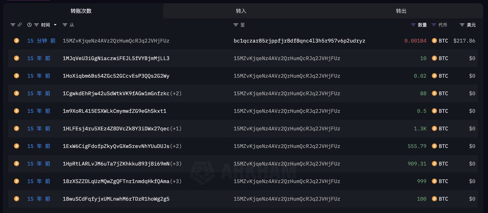488x213 pixels.
Task: Open the filter icon for the 至 column
Action: tap(236, 25)
